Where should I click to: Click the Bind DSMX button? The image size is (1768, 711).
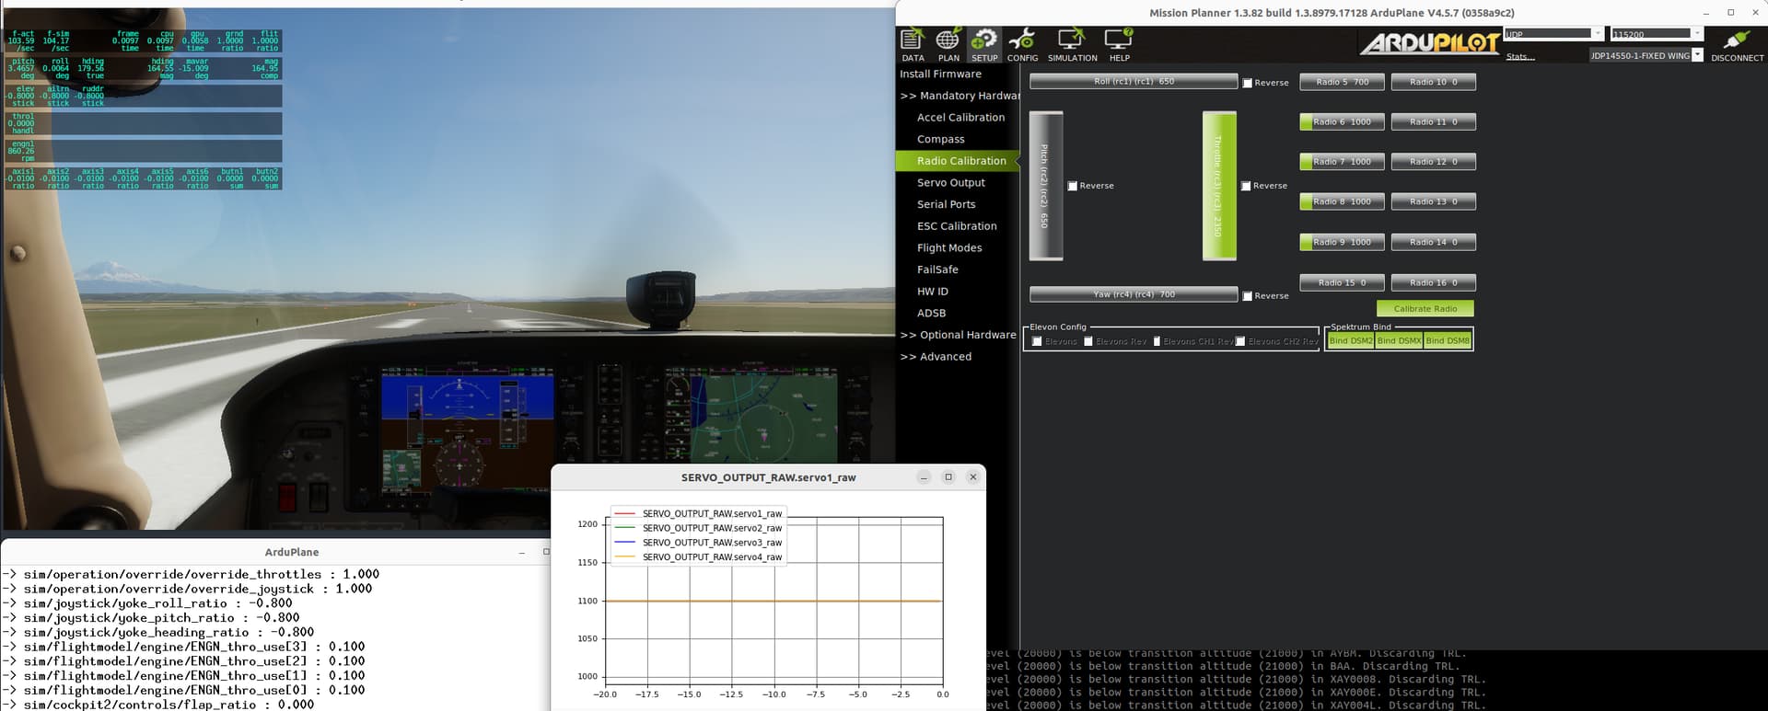tap(1399, 340)
